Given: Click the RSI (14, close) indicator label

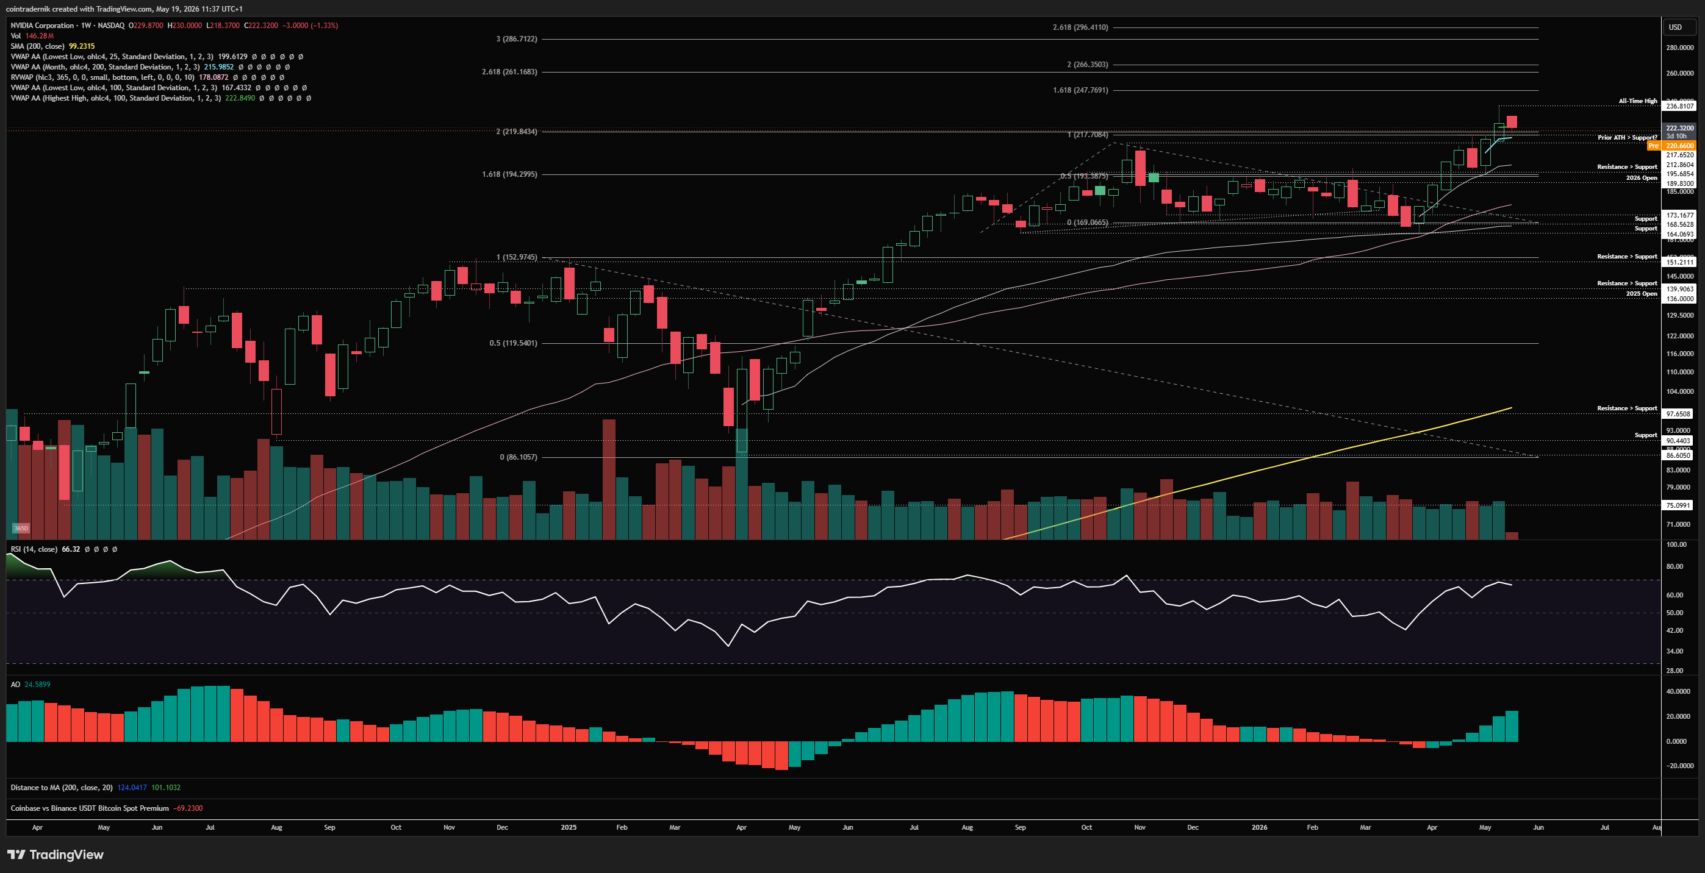Looking at the screenshot, I should pos(34,549).
